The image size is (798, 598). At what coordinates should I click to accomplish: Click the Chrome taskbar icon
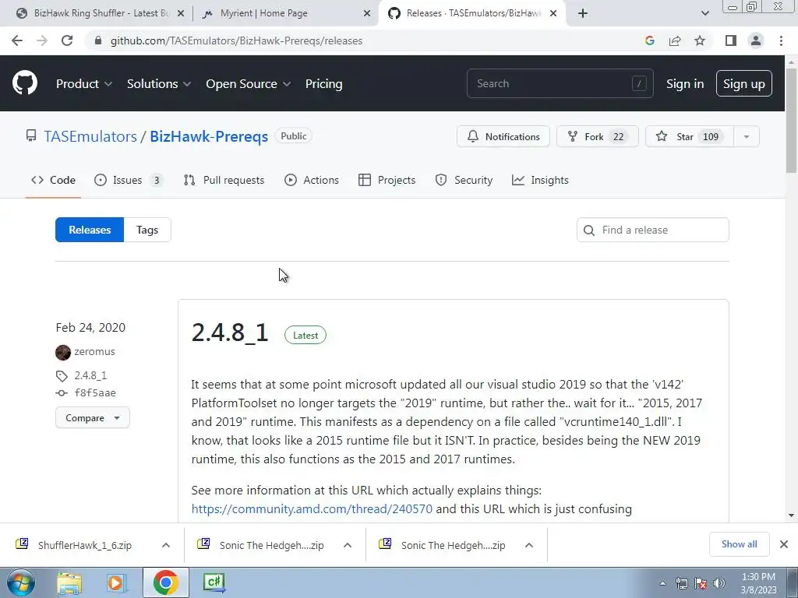[165, 582]
